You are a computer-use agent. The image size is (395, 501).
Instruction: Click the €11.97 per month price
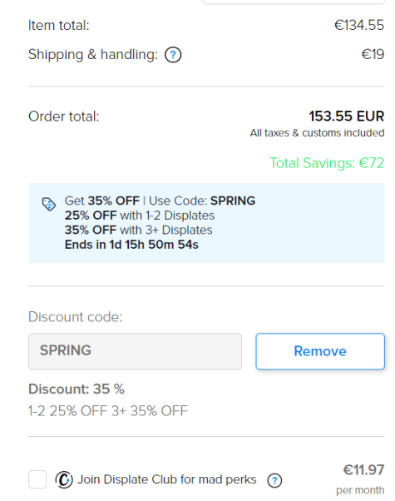(361, 479)
